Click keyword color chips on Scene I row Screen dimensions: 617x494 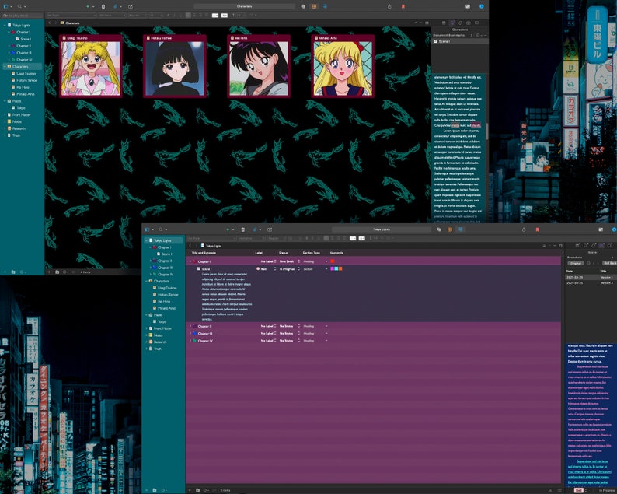(x=336, y=268)
